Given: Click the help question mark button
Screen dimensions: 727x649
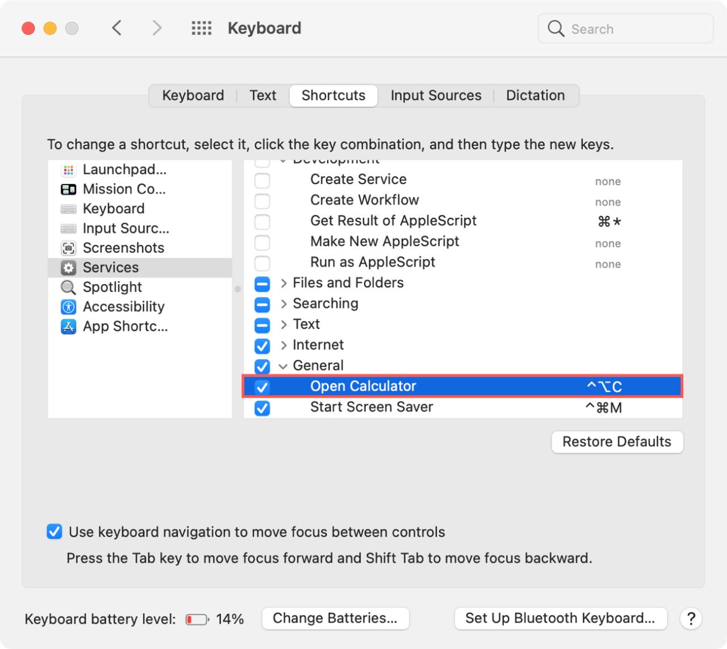Looking at the screenshot, I should 691,618.
